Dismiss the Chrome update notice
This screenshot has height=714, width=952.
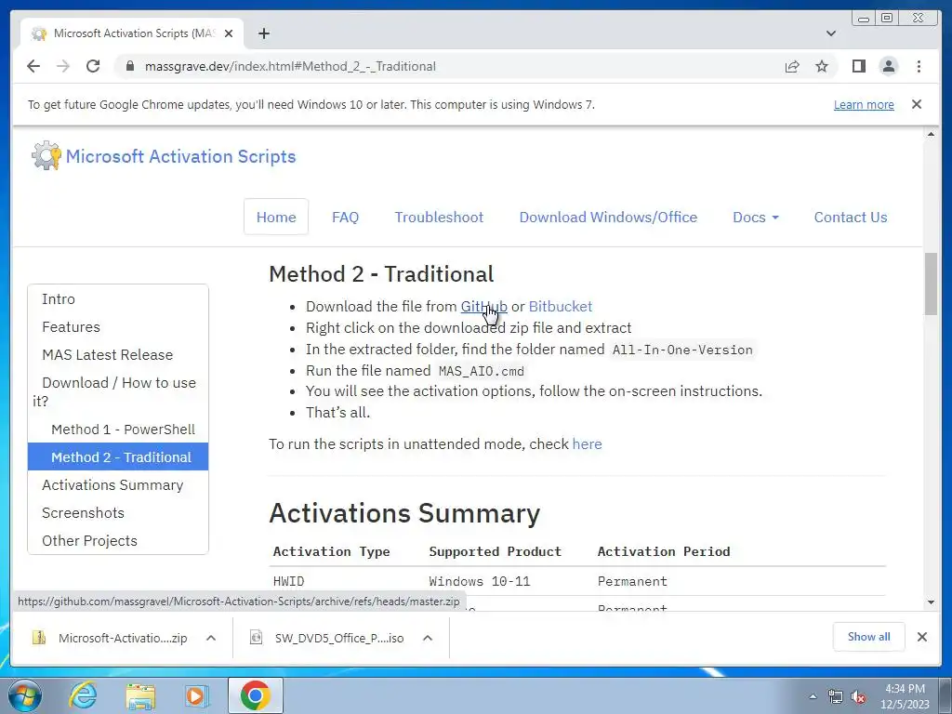pyautogui.click(x=916, y=104)
